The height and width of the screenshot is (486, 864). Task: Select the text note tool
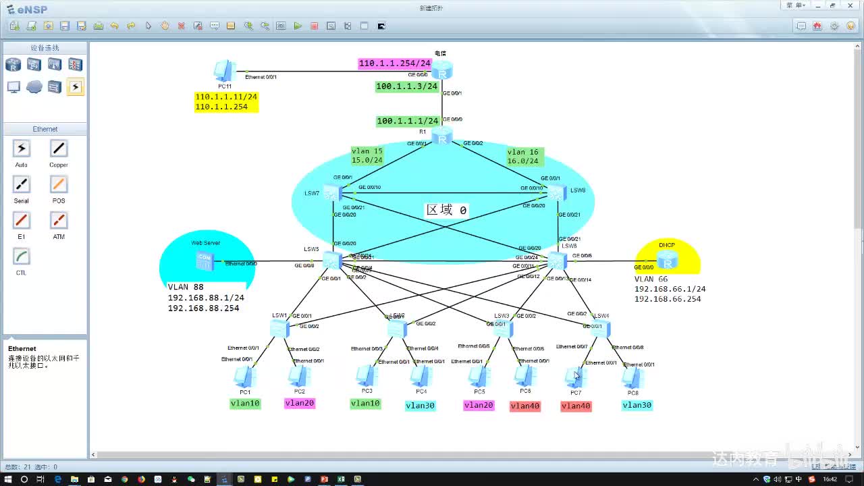[x=215, y=26]
